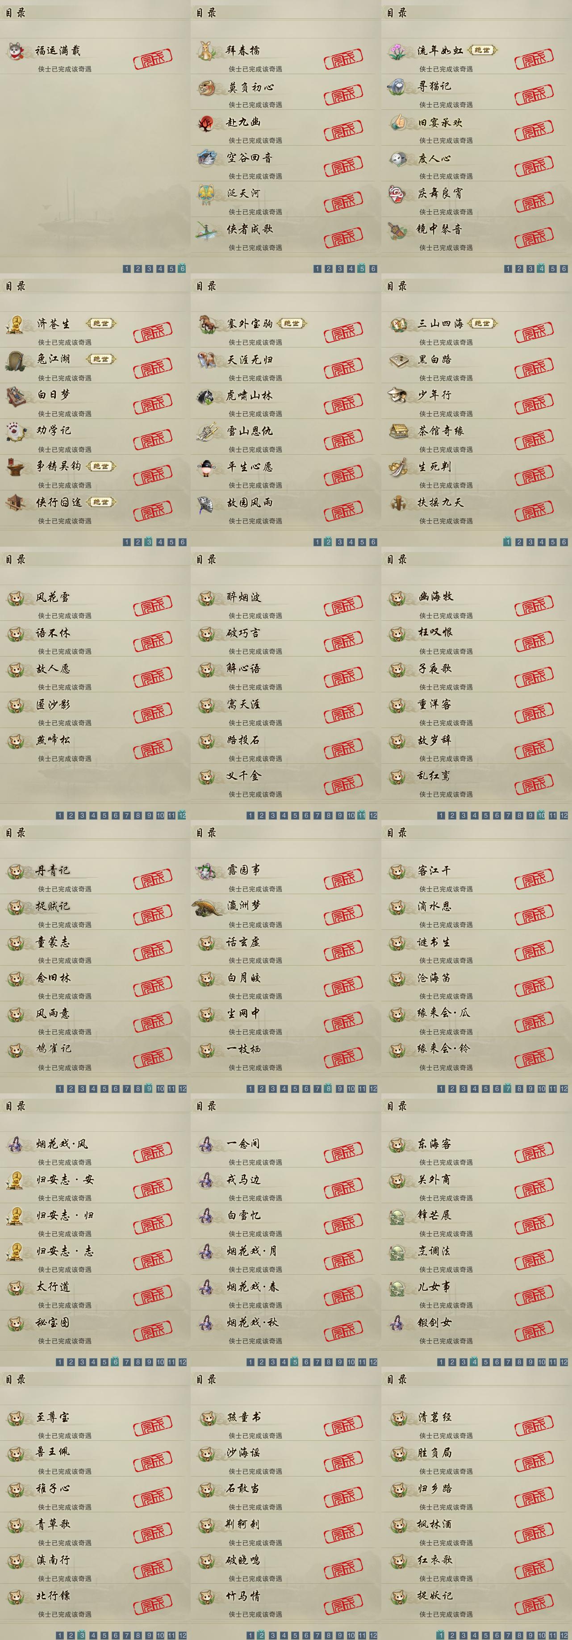The image size is (572, 1640).
Task: Click the lantern icon next to 泛天河
Action: point(206,193)
